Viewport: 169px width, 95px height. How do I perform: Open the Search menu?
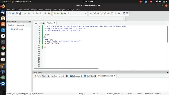tap(26, 9)
